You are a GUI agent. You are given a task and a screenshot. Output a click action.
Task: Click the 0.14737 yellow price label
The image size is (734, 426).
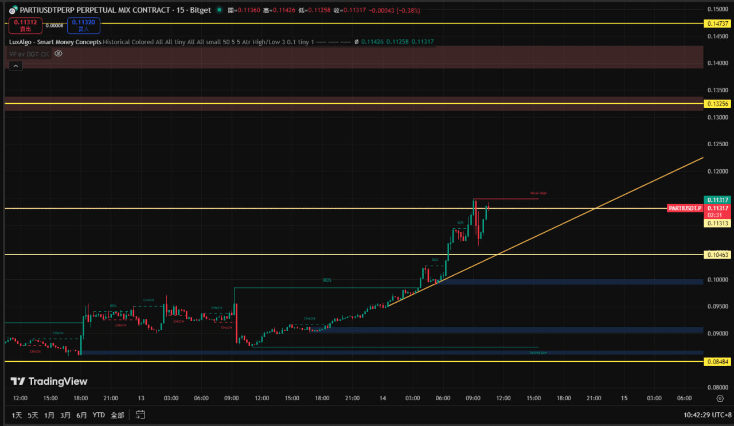(x=718, y=24)
